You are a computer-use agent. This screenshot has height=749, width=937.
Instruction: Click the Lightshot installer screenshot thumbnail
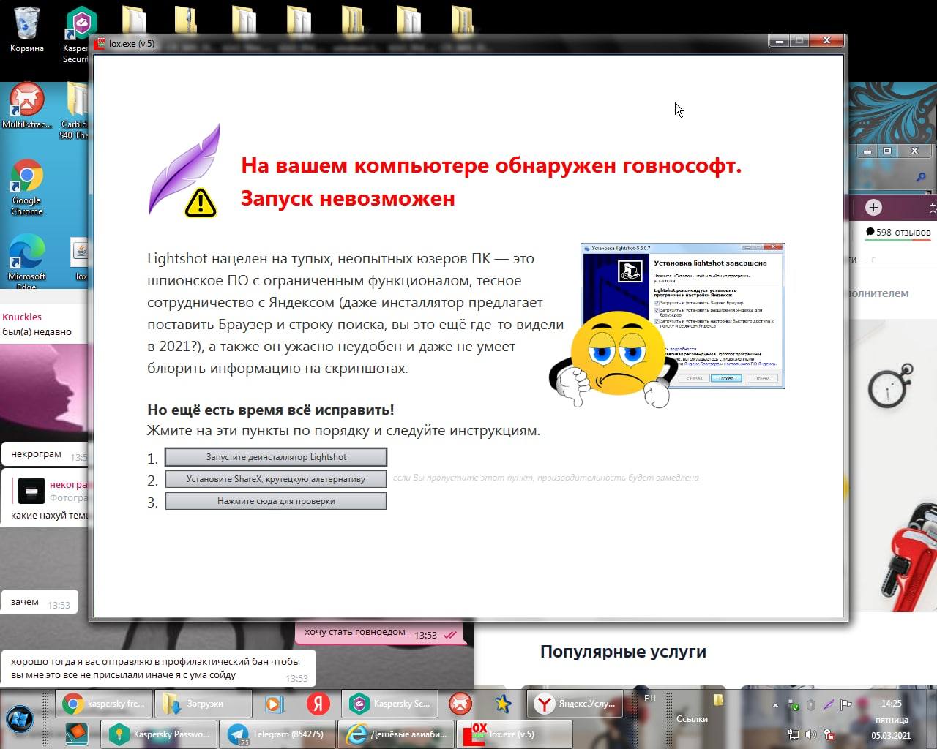coord(682,316)
